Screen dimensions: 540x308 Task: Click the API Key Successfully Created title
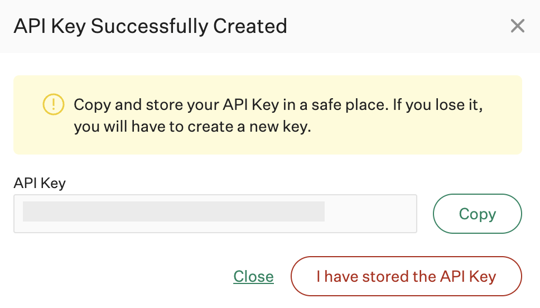[150, 26]
